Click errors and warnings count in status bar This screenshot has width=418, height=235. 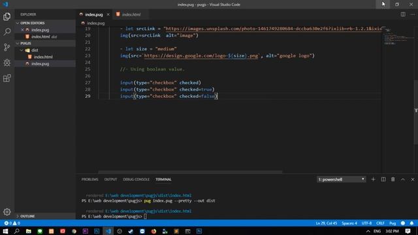pos(12,223)
